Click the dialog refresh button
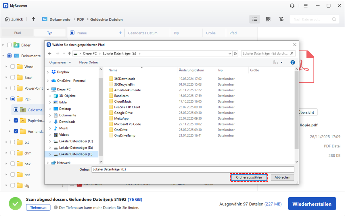Image resolution: width=345 pixels, height=216 pixels. [x=235, y=54]
